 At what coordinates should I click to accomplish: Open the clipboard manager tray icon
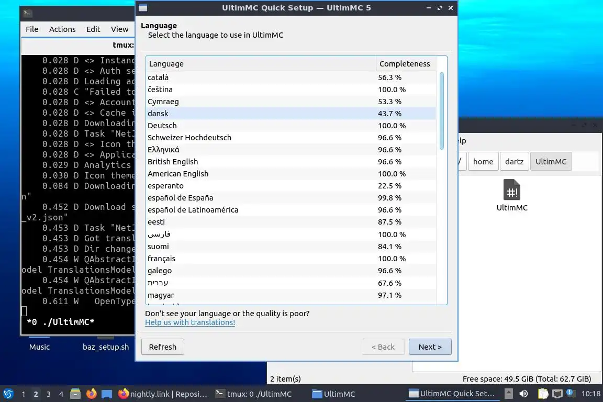click(x=543, y=394)
